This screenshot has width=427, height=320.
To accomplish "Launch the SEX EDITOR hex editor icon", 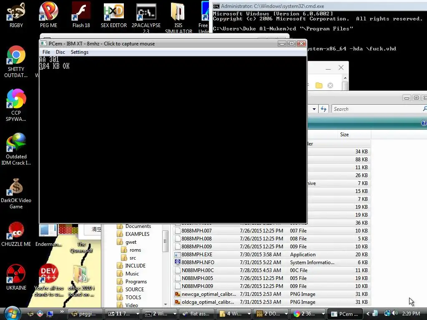I will click(114, 15).
